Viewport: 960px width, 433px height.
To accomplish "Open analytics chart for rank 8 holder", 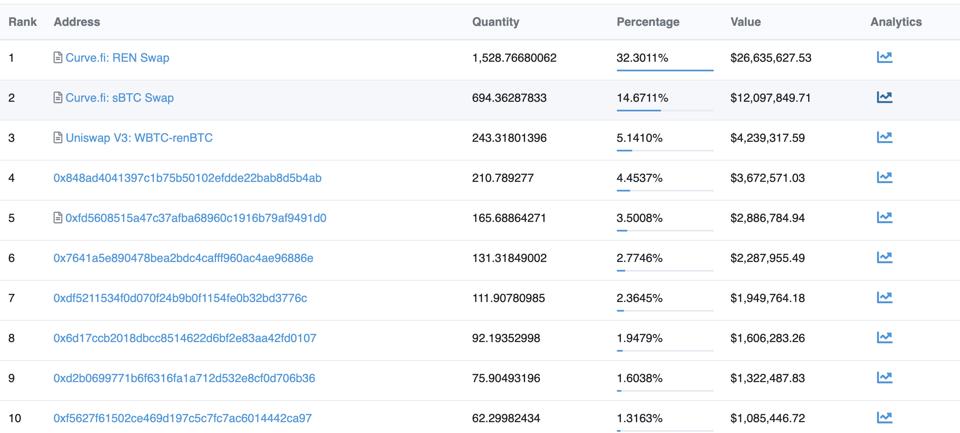I will click(884, 337).
